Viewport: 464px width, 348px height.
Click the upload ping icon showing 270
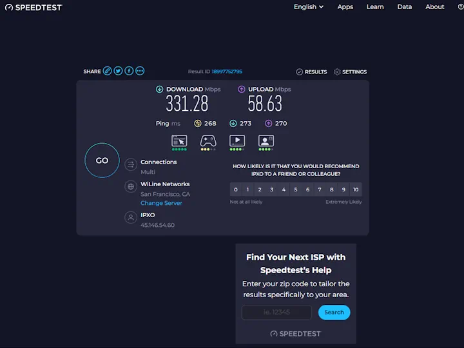pyautogui.click(x=268, y=123)
